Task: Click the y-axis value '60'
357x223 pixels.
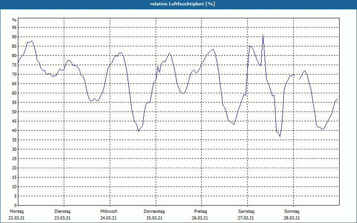Action: (x=14, y=93)
